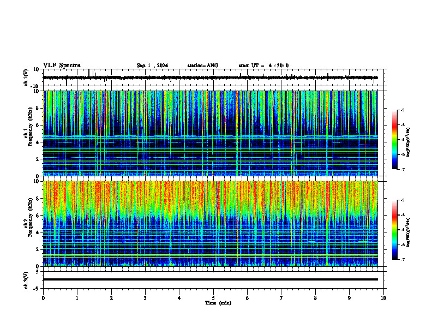Click the "5" tick on the ch.3(V) axis
Image resolution: width=432 pixels, height=334 pixels.
(x=38, y=272)
